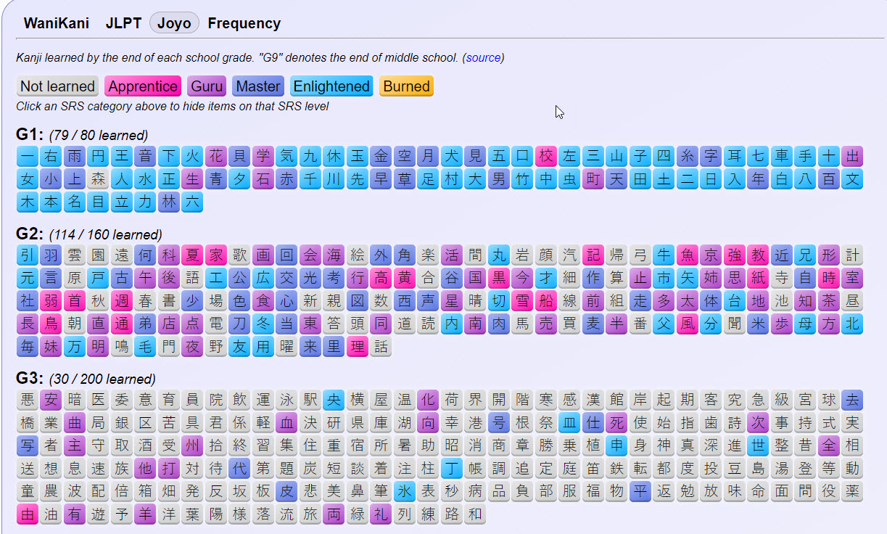Select the 電 kanji tile
The width and height of the screenshot is (887, 534).
pyautogui.click(x=216, y=324)
